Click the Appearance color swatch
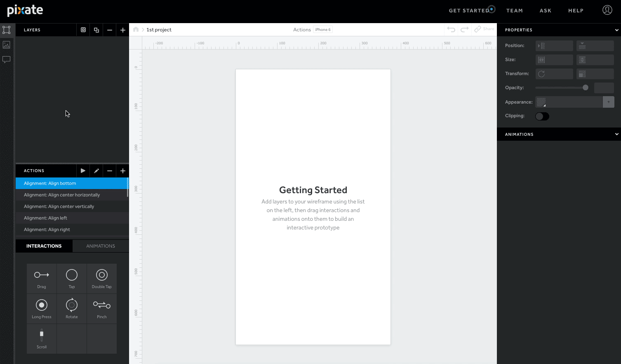Viewport: 621px width, 364px height. (x=541, y=102)
